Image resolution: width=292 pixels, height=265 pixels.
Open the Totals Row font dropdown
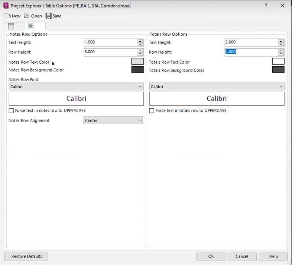217,87
